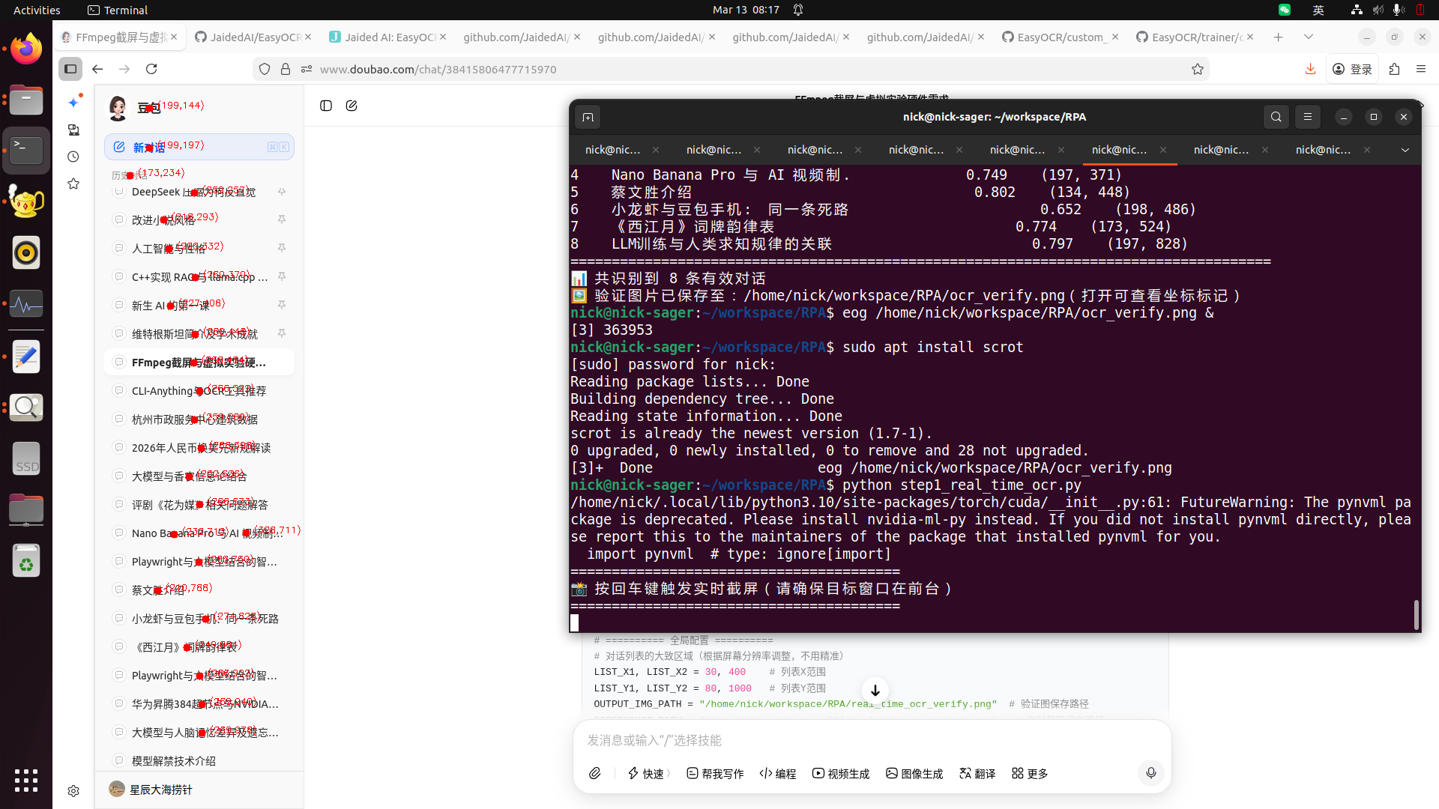This screenshot has width=1439, height=809.
Task: Open new terminal tab icon
Action: point(588,118)
